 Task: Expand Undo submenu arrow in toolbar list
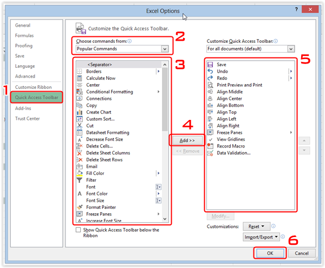291,72
